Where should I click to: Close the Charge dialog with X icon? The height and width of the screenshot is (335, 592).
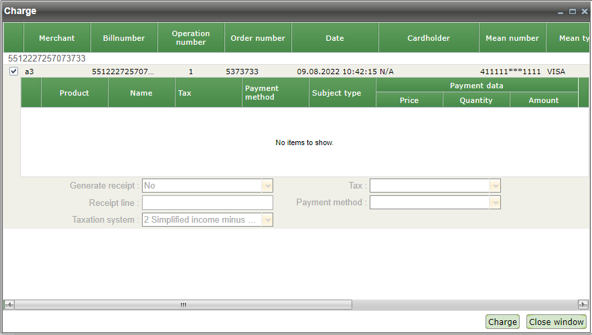point(583,11)
